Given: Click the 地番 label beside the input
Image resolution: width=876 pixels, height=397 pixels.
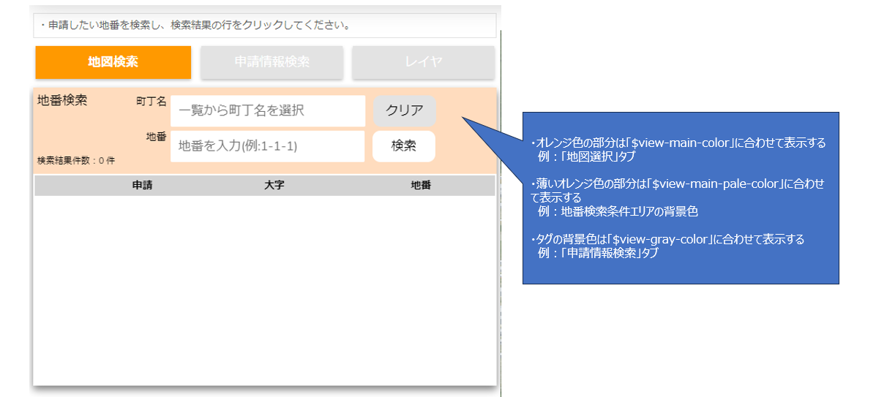Looking at the screenshot, I should click(157, 137).
